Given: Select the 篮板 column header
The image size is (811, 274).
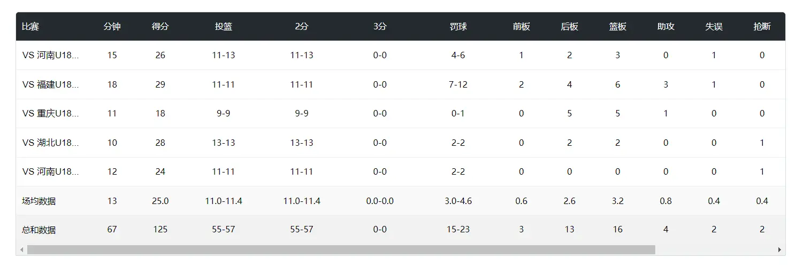Looking at the screenshot, I should point(617,27).
